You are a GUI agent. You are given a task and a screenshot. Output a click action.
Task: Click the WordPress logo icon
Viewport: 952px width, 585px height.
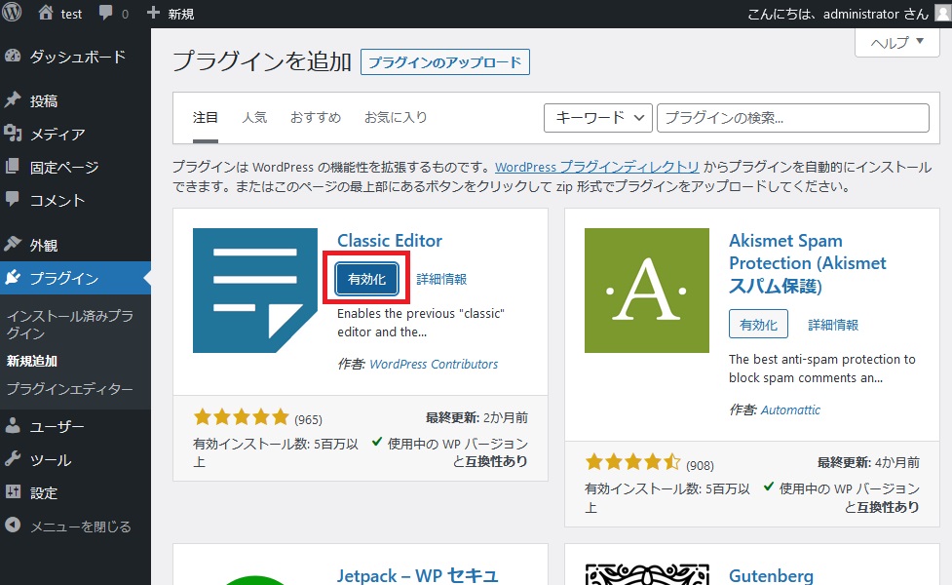[x=11, y=12]
